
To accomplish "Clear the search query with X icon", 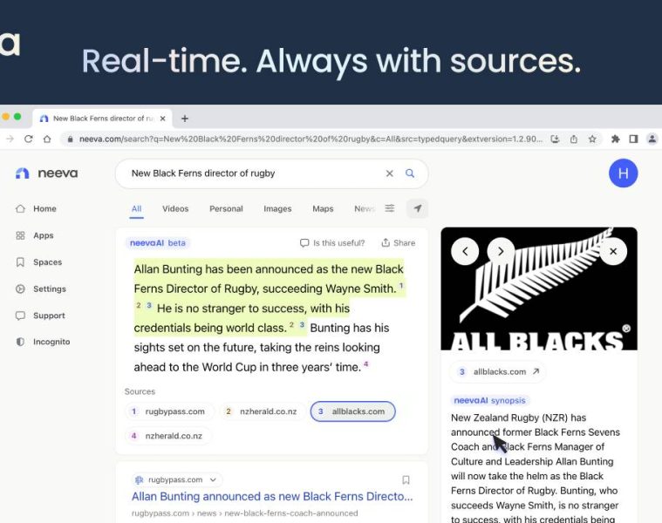I will (389, 173).
